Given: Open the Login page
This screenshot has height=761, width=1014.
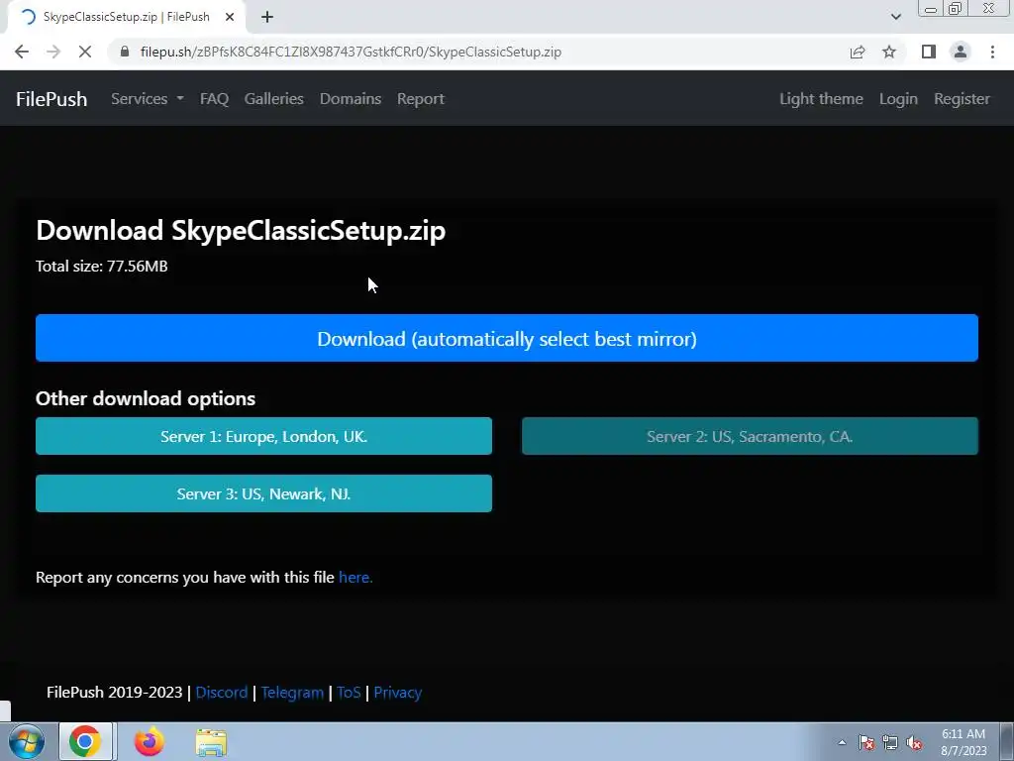Looking at the screenshot, I should 898,99.
